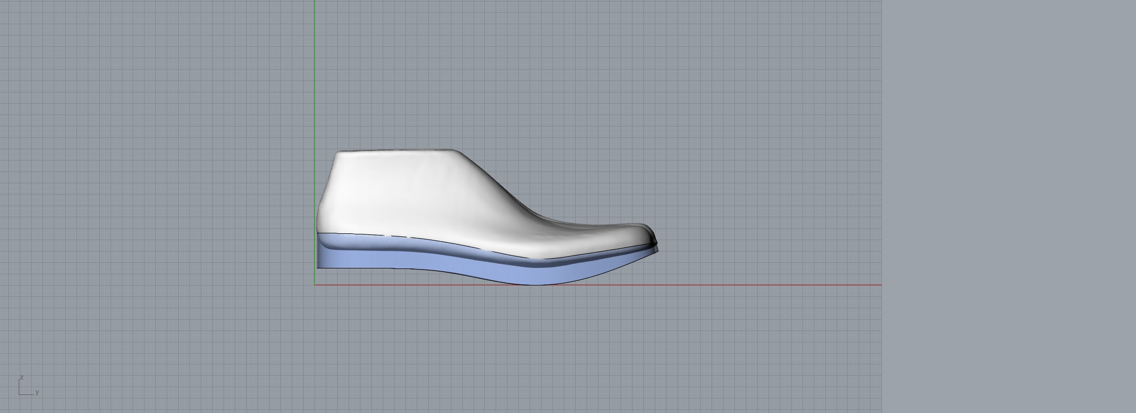Click empty grid below the red axis
The image size is (1136, 413).
tap(516, 351)
